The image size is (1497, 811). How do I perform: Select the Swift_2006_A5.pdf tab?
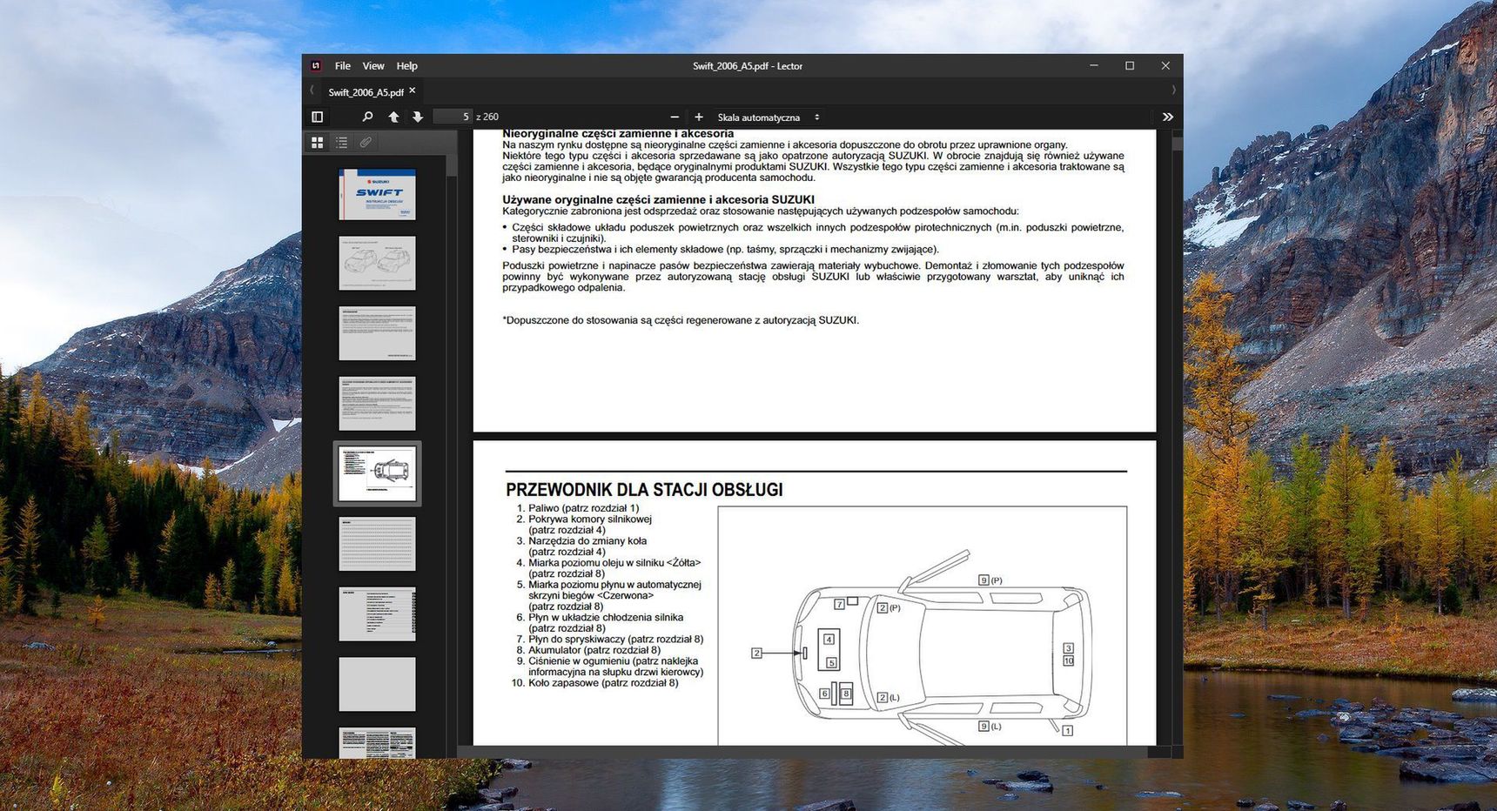tap(366, 91)
